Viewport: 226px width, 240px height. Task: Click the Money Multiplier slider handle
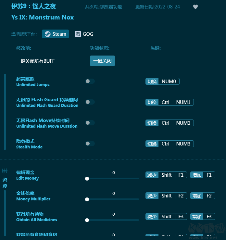87,199
